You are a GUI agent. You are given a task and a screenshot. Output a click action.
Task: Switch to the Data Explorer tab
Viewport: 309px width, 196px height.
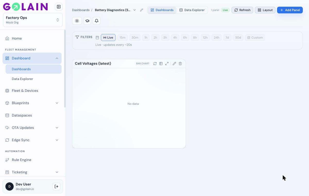192,10
